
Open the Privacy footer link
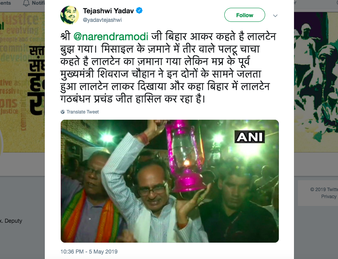pos(329,196)
